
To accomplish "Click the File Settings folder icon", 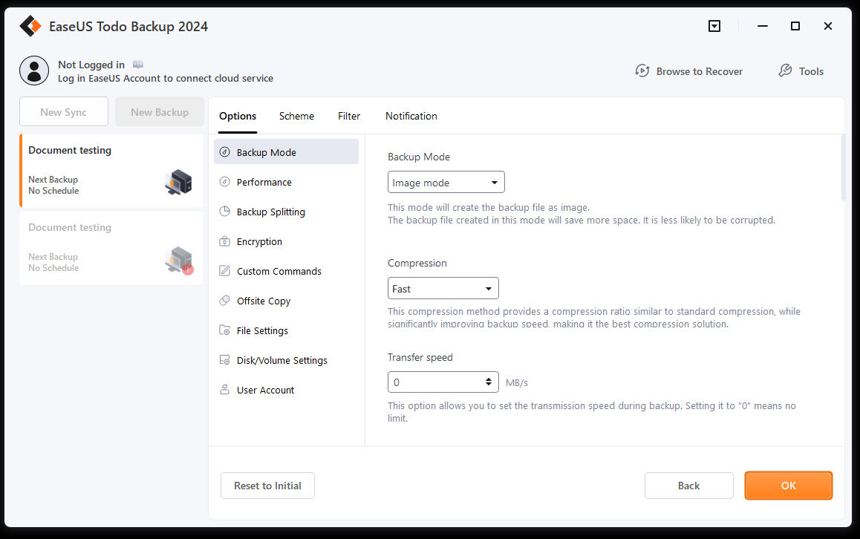I will (224, 330).
